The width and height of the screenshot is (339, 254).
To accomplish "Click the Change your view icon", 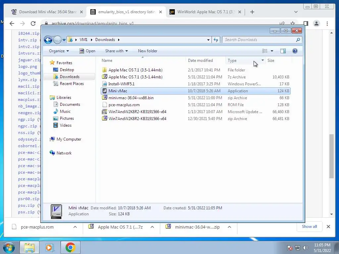I will 265,51.
